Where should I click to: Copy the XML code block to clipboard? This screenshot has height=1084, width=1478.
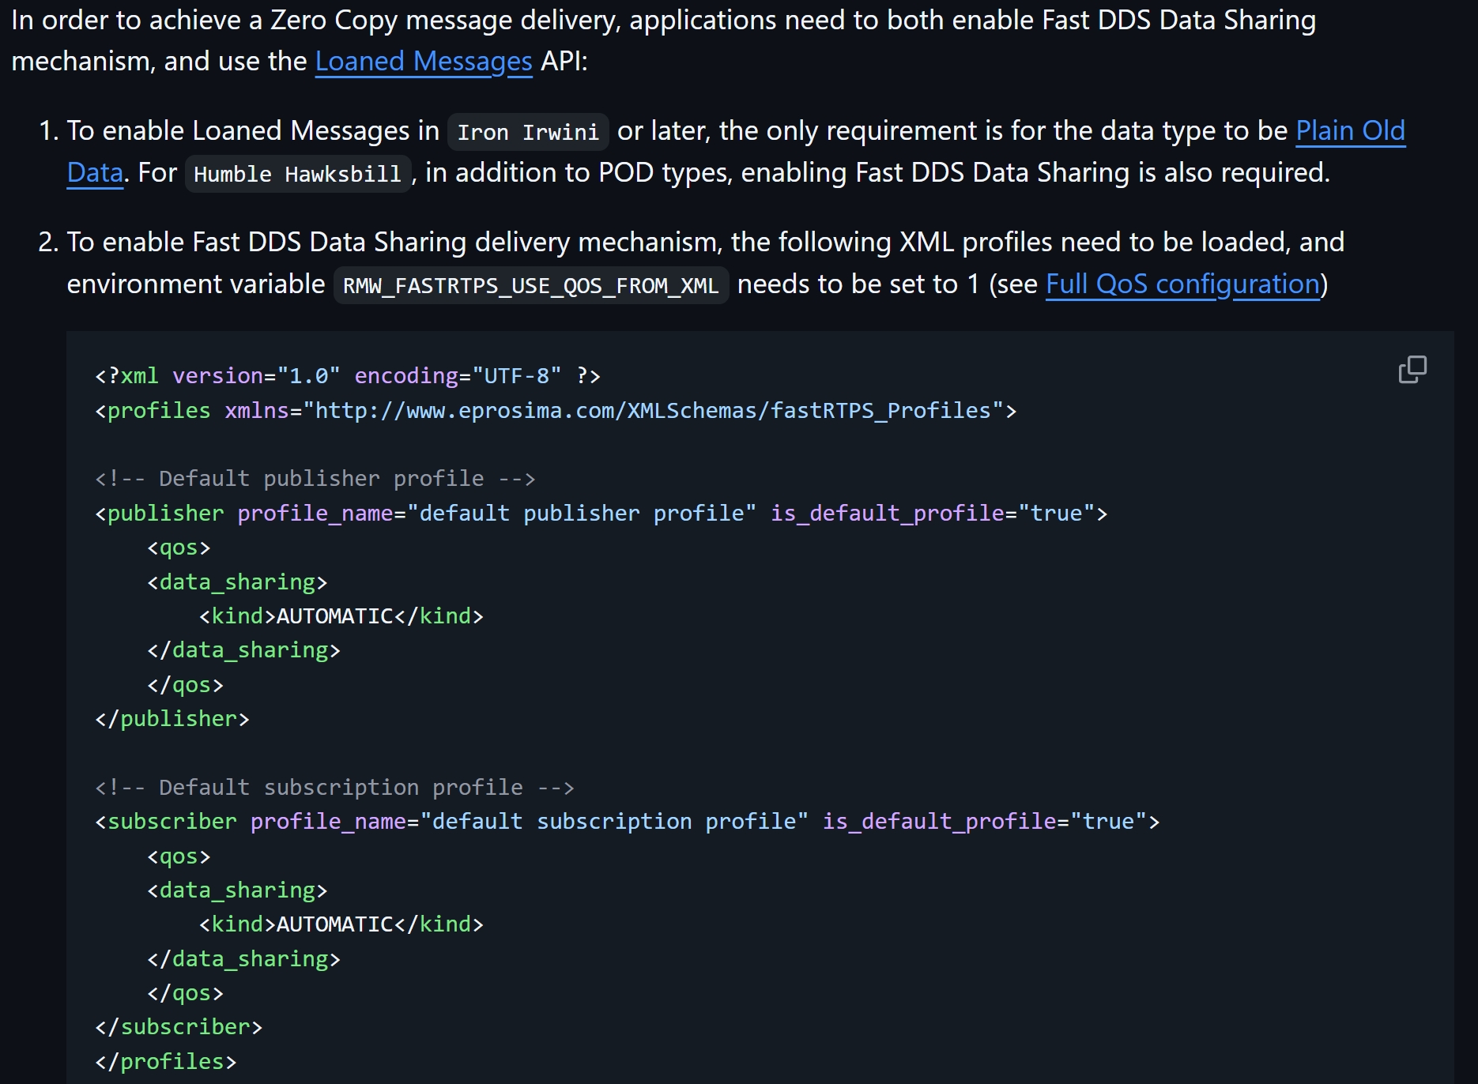pyautogui.click(x=1412, y=370)
